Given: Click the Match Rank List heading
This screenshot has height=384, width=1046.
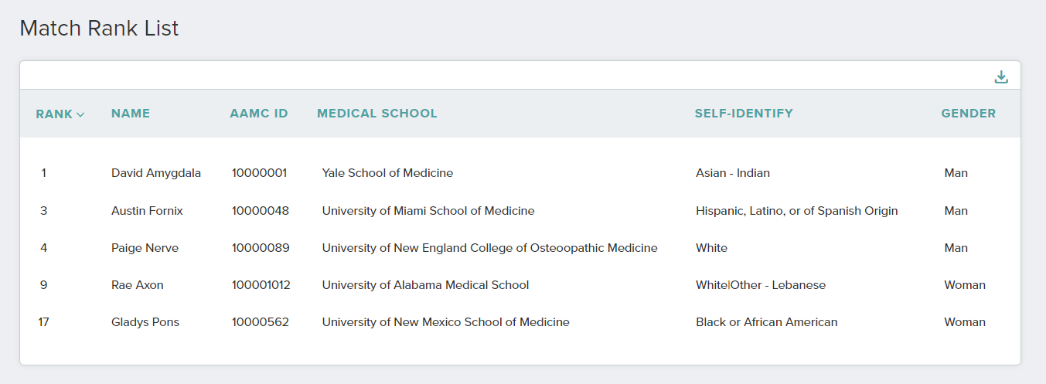Looking at the screenshot, I should [99, 29].
